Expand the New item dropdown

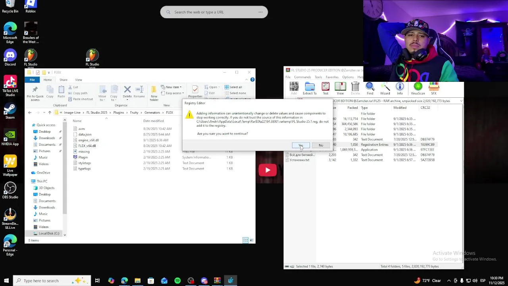pyautogui.click(x=171, y=87)
